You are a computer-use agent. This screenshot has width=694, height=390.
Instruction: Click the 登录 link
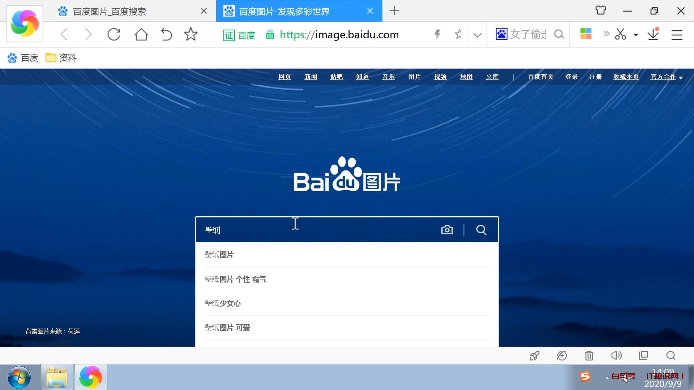point(571,77)
